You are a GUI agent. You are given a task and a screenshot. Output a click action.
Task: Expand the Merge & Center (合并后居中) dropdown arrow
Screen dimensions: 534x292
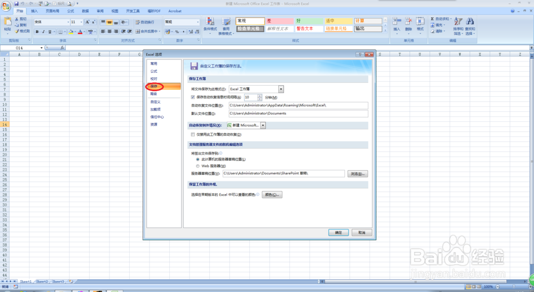[159, 32]
